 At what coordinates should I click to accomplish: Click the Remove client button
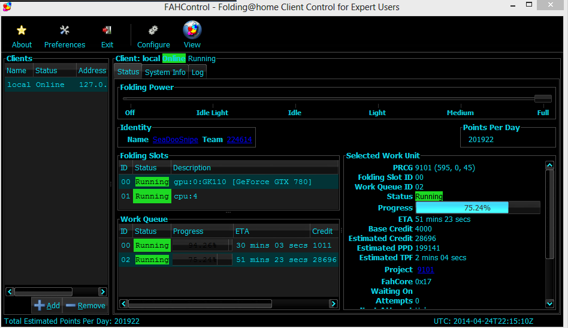click(86, 306)
